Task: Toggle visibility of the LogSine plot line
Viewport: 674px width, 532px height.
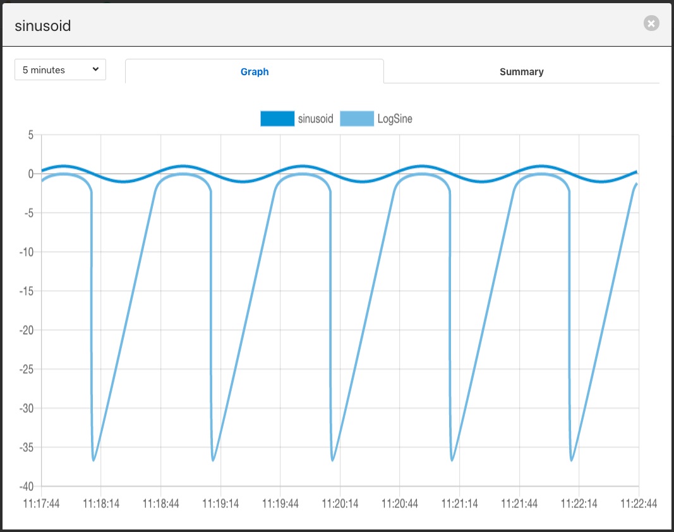Action: tap(356, 118)
